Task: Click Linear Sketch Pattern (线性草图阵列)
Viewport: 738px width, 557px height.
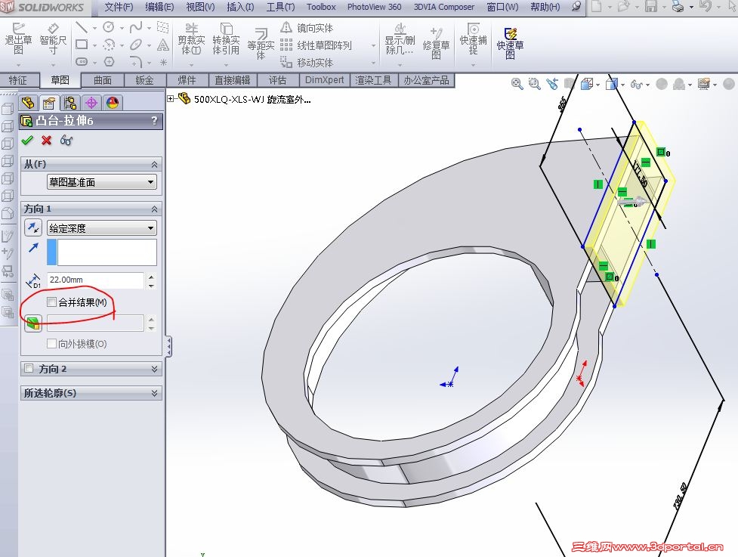Action: (x=316, y=45)
